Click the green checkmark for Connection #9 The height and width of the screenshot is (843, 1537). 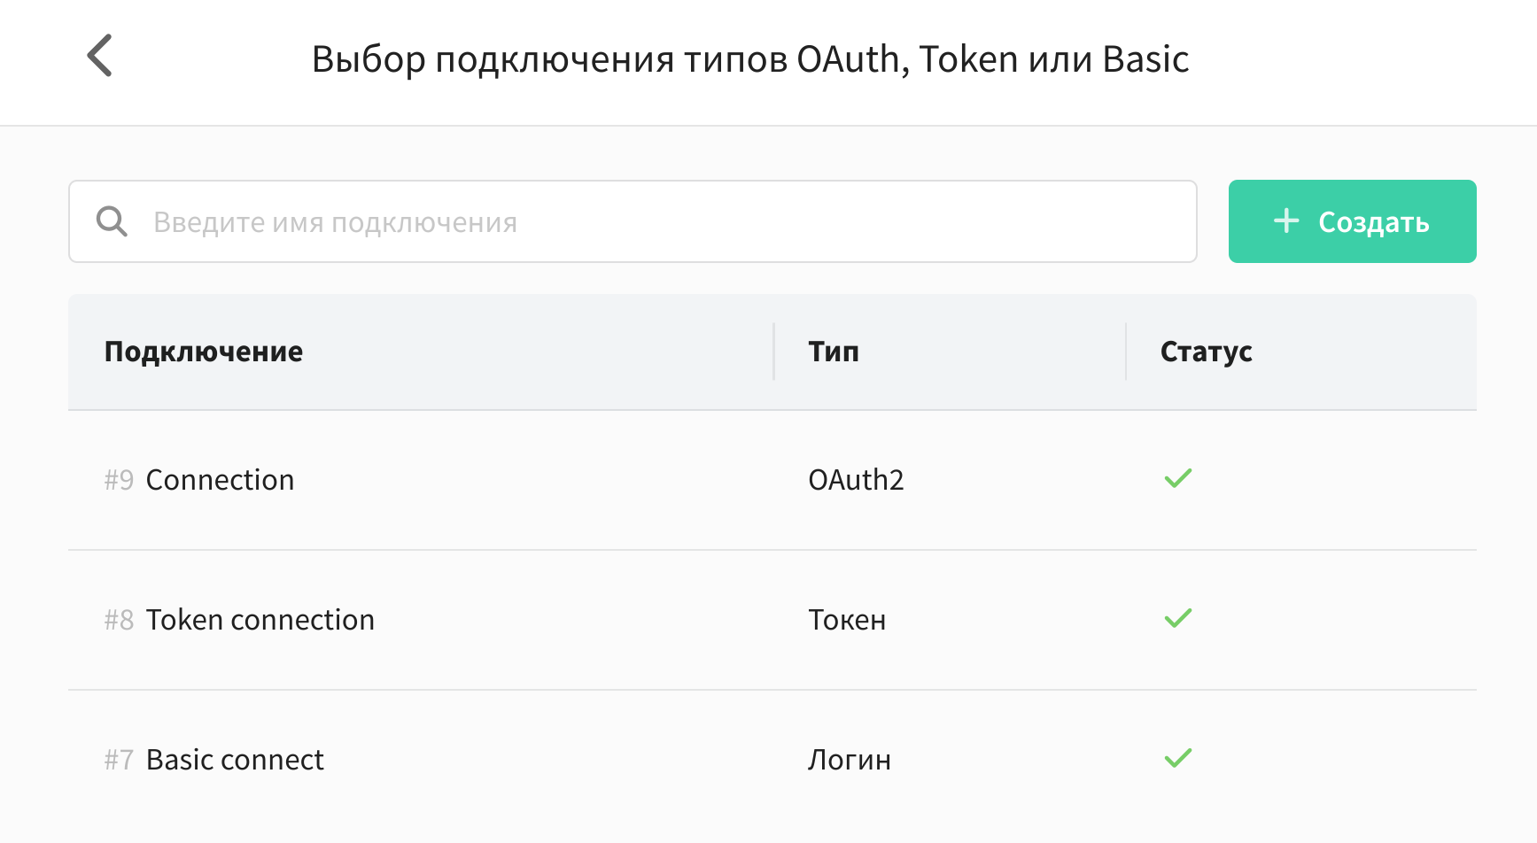(1178, 478)
